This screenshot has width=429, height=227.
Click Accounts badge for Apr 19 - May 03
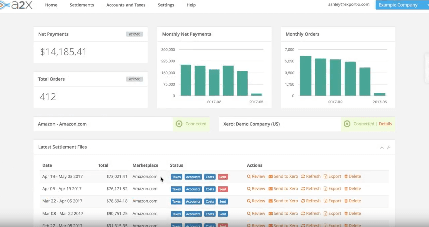193,177
